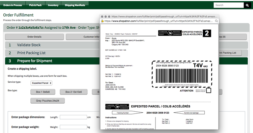Click the Print Packing List button
The height and width of the screenshot is (133, 253).
(x=230, y=53)
